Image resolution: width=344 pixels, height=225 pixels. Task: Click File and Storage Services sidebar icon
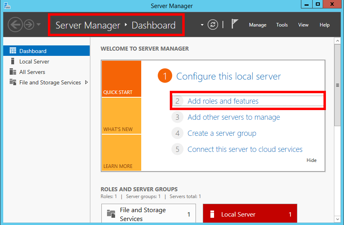(x=13, y=82)
